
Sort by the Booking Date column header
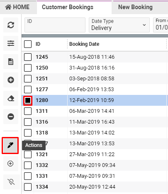point(84,44)
